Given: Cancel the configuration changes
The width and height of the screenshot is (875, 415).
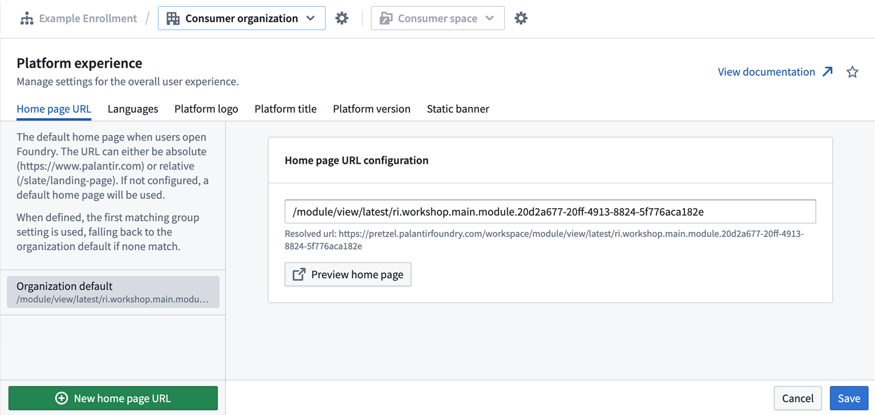Looking at the screenshot, I should [797, 398].
